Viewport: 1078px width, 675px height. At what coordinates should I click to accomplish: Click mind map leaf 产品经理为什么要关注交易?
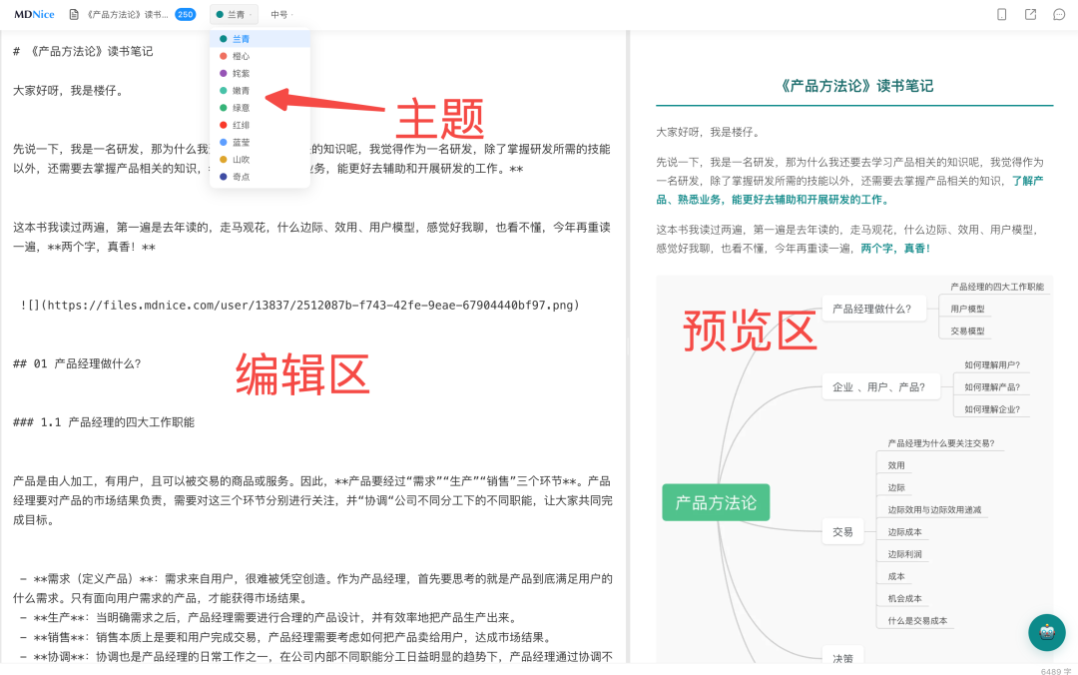pos(941,443)
